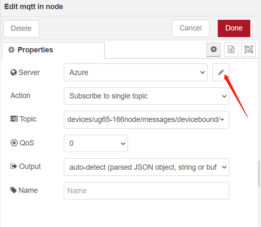
Task: Confirm changes with the Done button
Action: (x=234, y=28)
